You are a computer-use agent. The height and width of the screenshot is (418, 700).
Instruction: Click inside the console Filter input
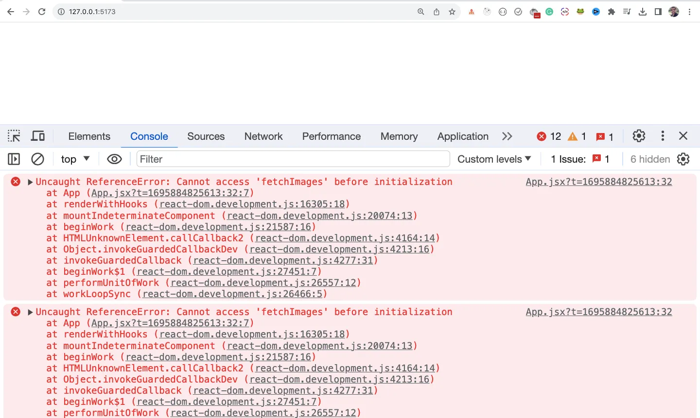click(x=292, y=159)
